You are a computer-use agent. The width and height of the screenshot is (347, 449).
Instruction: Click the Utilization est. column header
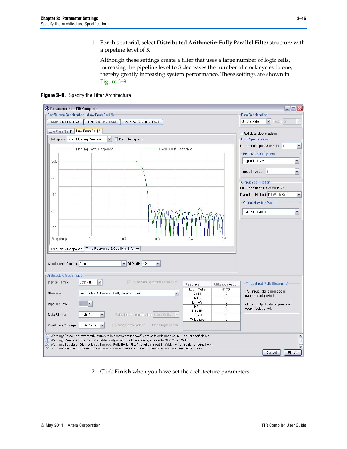[226, 284]
